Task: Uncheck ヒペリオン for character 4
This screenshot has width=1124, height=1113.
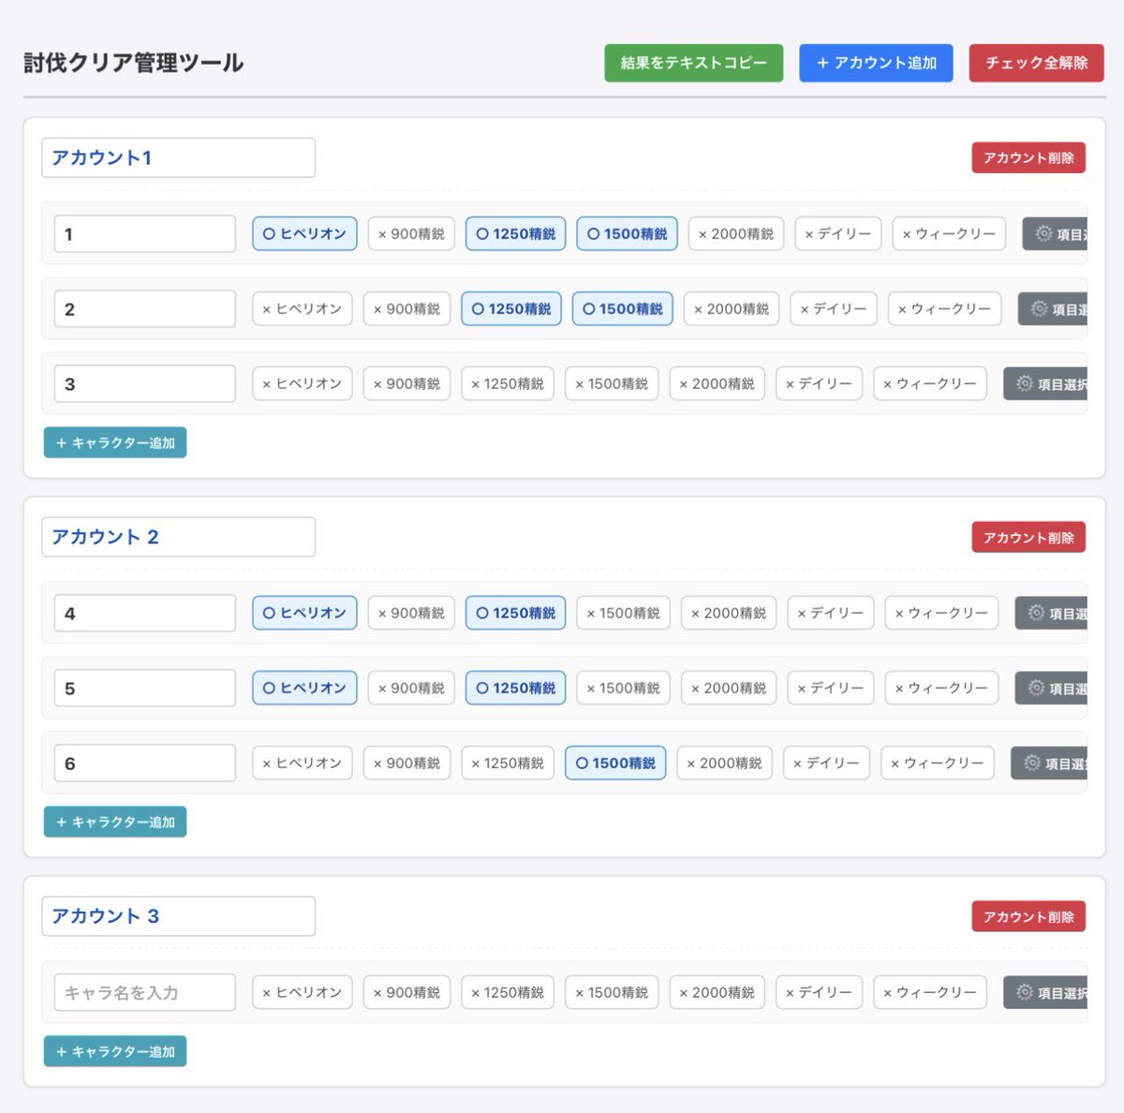Action: (x=304, y=613)
